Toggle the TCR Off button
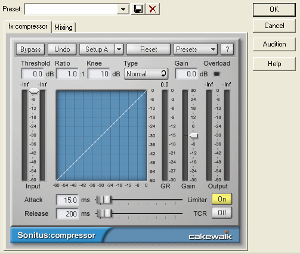The height and width of the screenshot is (254, 300). tap(222, 213)
